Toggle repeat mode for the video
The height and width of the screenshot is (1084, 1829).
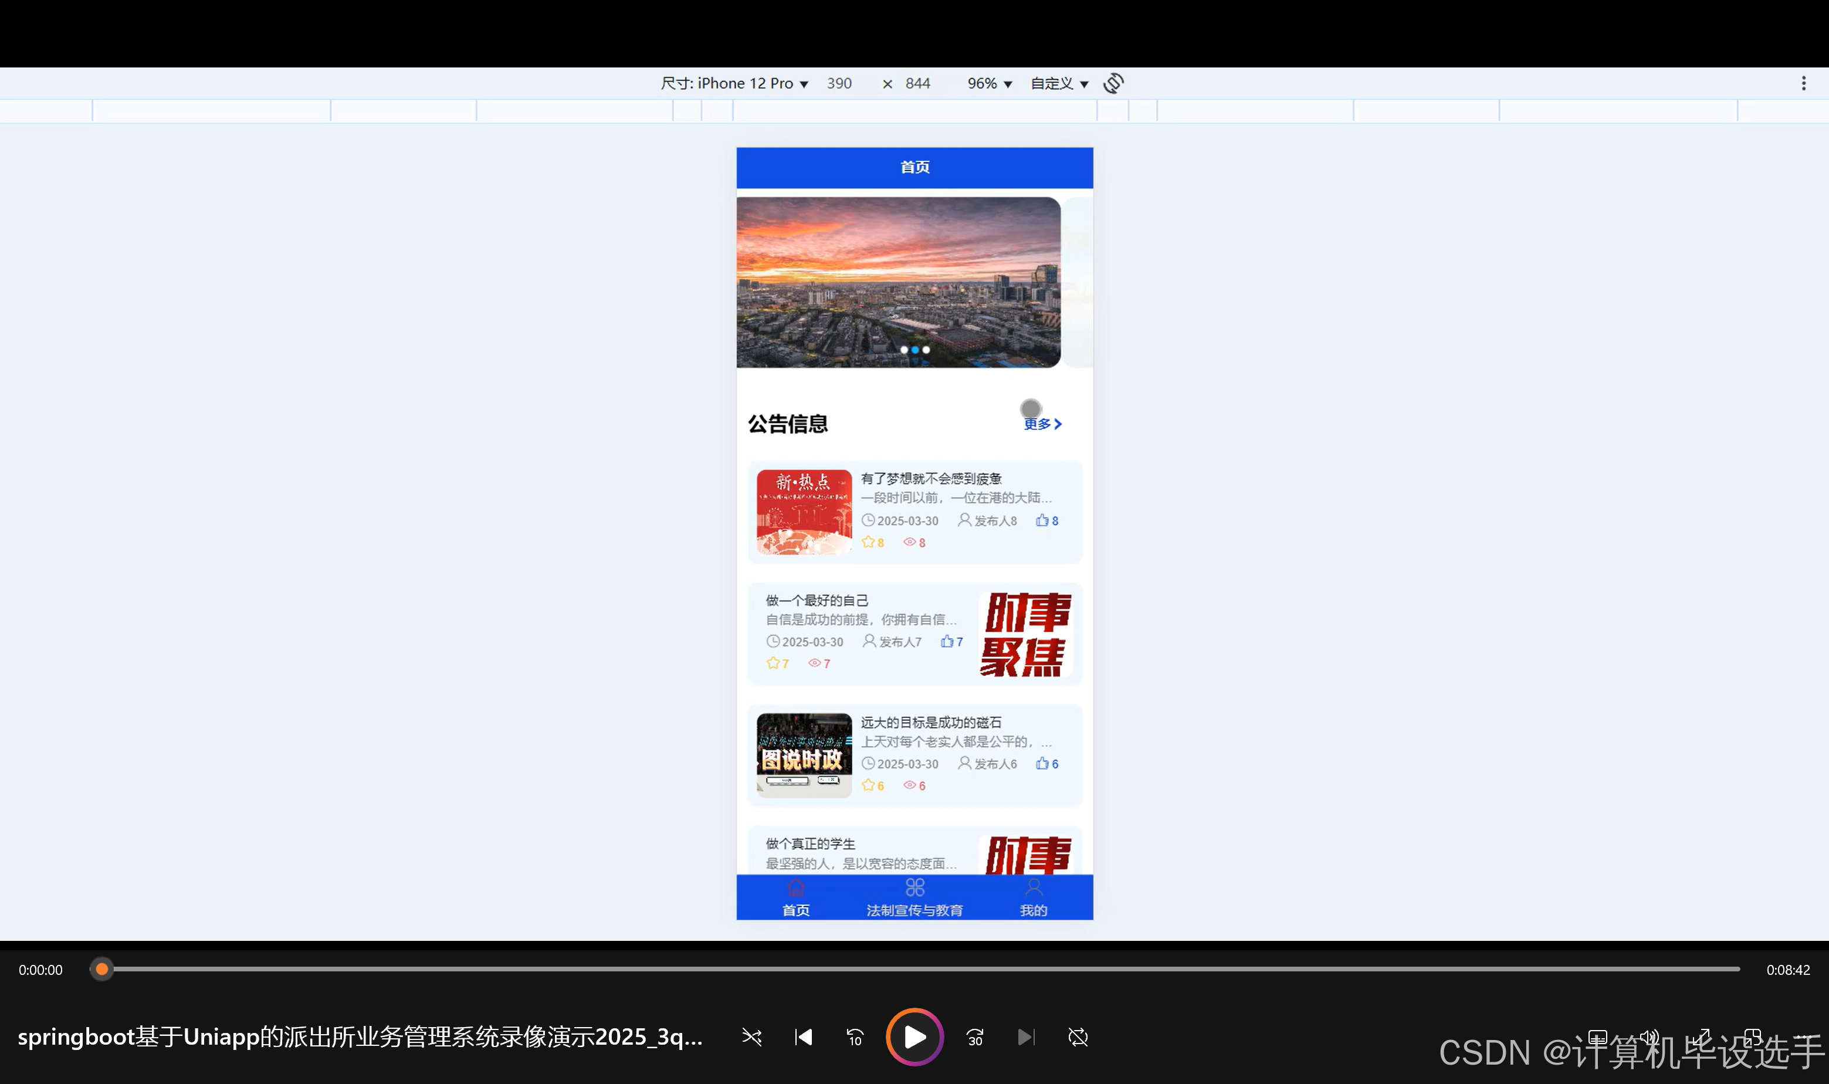click(1078, 1036)
